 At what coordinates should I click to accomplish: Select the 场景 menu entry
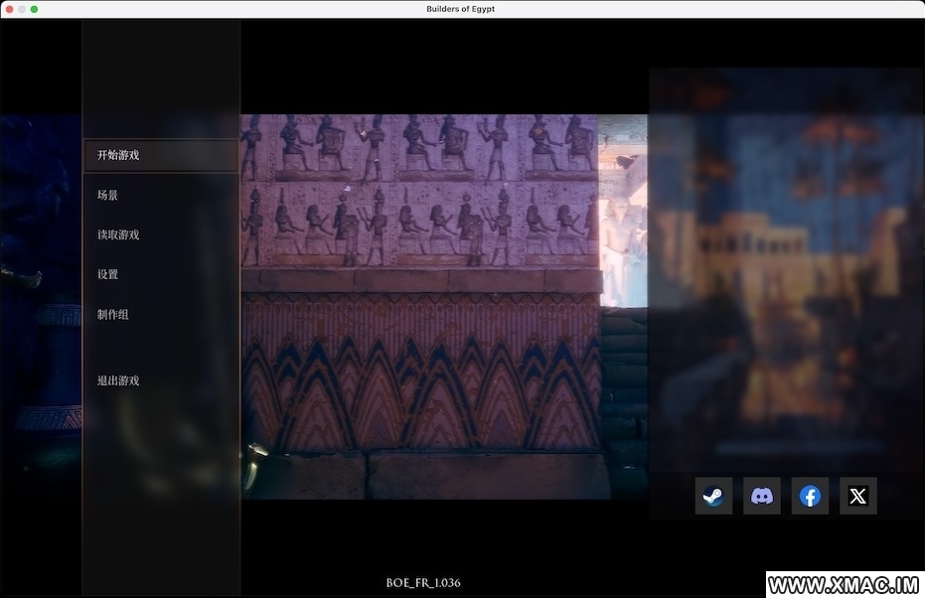pyautogui.click(x=107, y=196)
